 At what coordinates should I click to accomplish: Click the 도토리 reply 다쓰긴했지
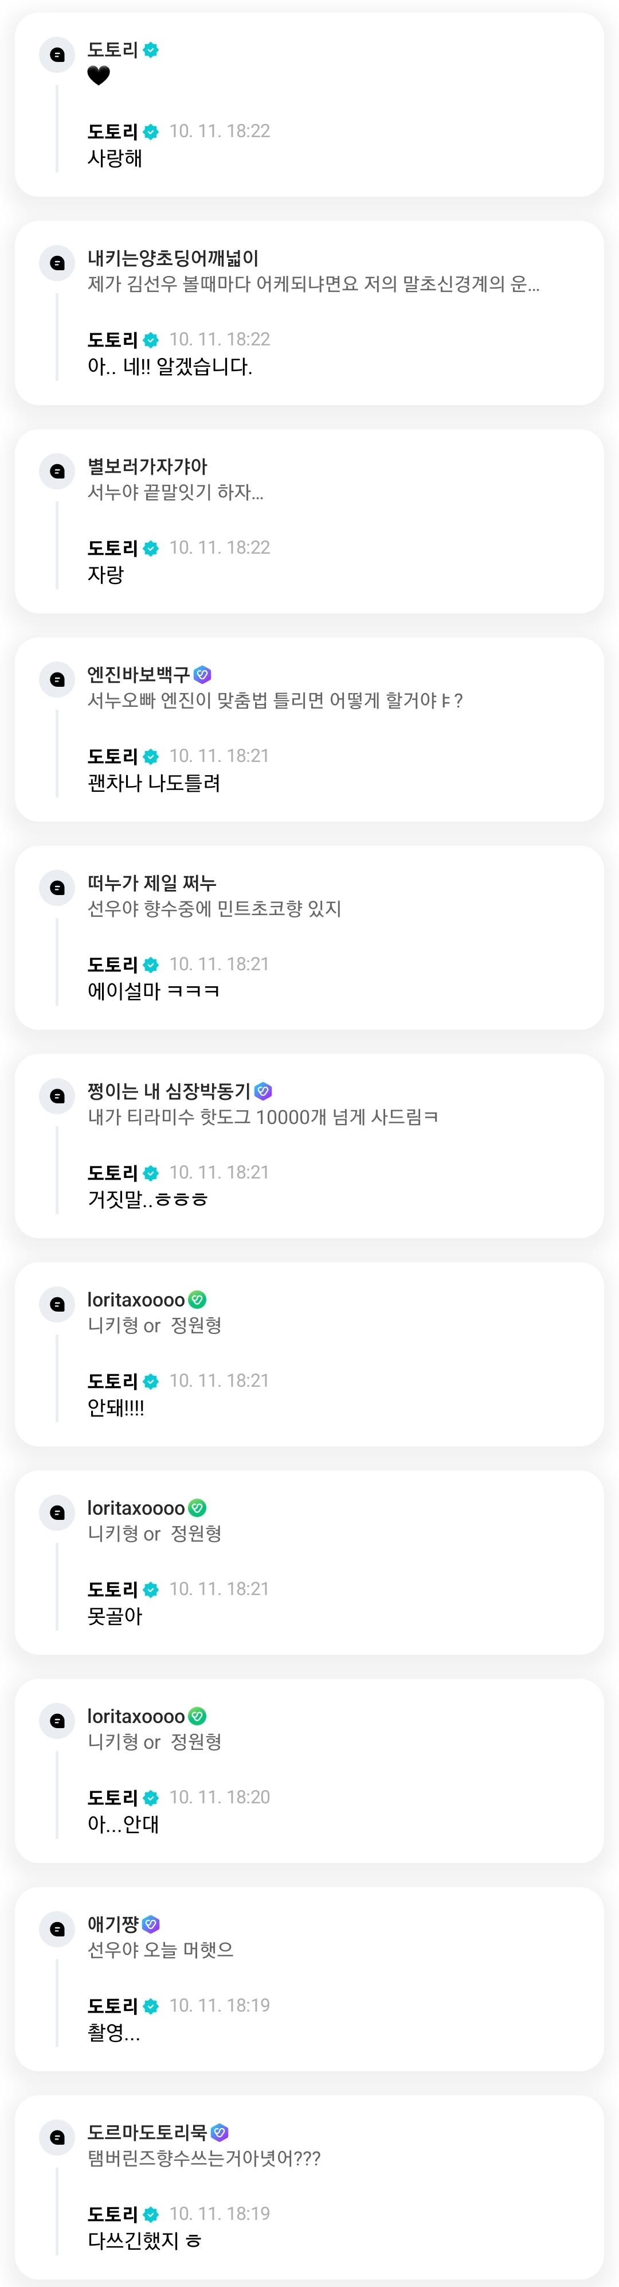pyautogui.click(x=144, y=2241)
